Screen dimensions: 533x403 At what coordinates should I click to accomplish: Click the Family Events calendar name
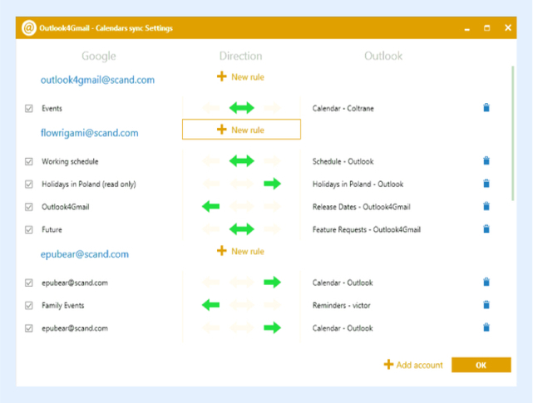pos(63,306)
